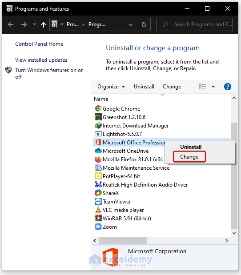The image size is (241, 275).
Task: Click the Pro... breadcrumb segment
Action: pyautogui.click(x=72, y=24)
